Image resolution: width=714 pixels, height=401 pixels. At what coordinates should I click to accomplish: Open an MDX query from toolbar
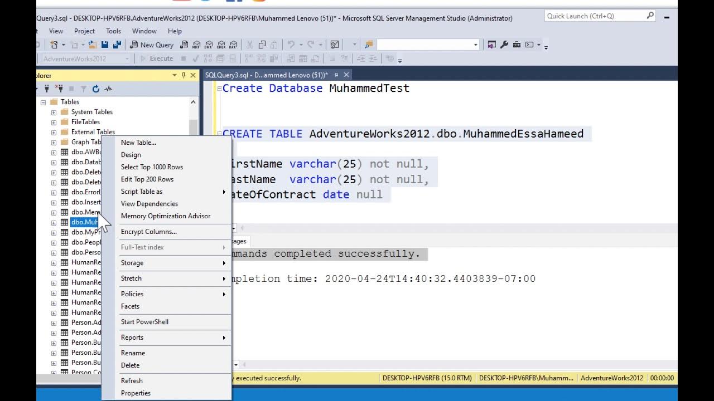(x=196, y=45)
